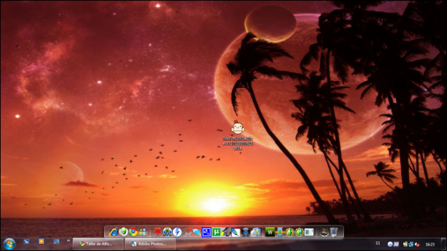Launch the webcam icon in the dock
The image size is (447, 251).
coord(246,232)
